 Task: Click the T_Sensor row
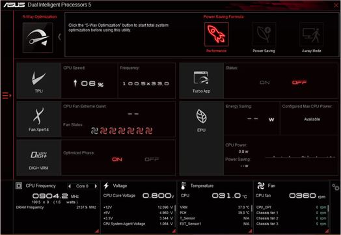[x=215, y=218]
